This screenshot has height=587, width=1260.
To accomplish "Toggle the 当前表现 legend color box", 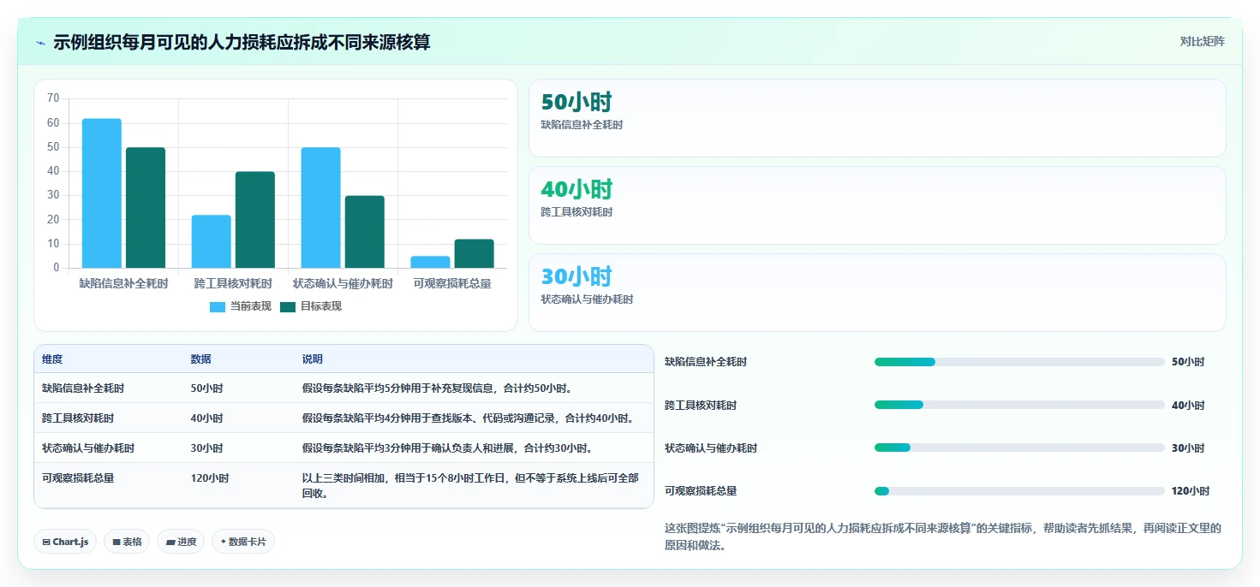I will tap(218, 306).
